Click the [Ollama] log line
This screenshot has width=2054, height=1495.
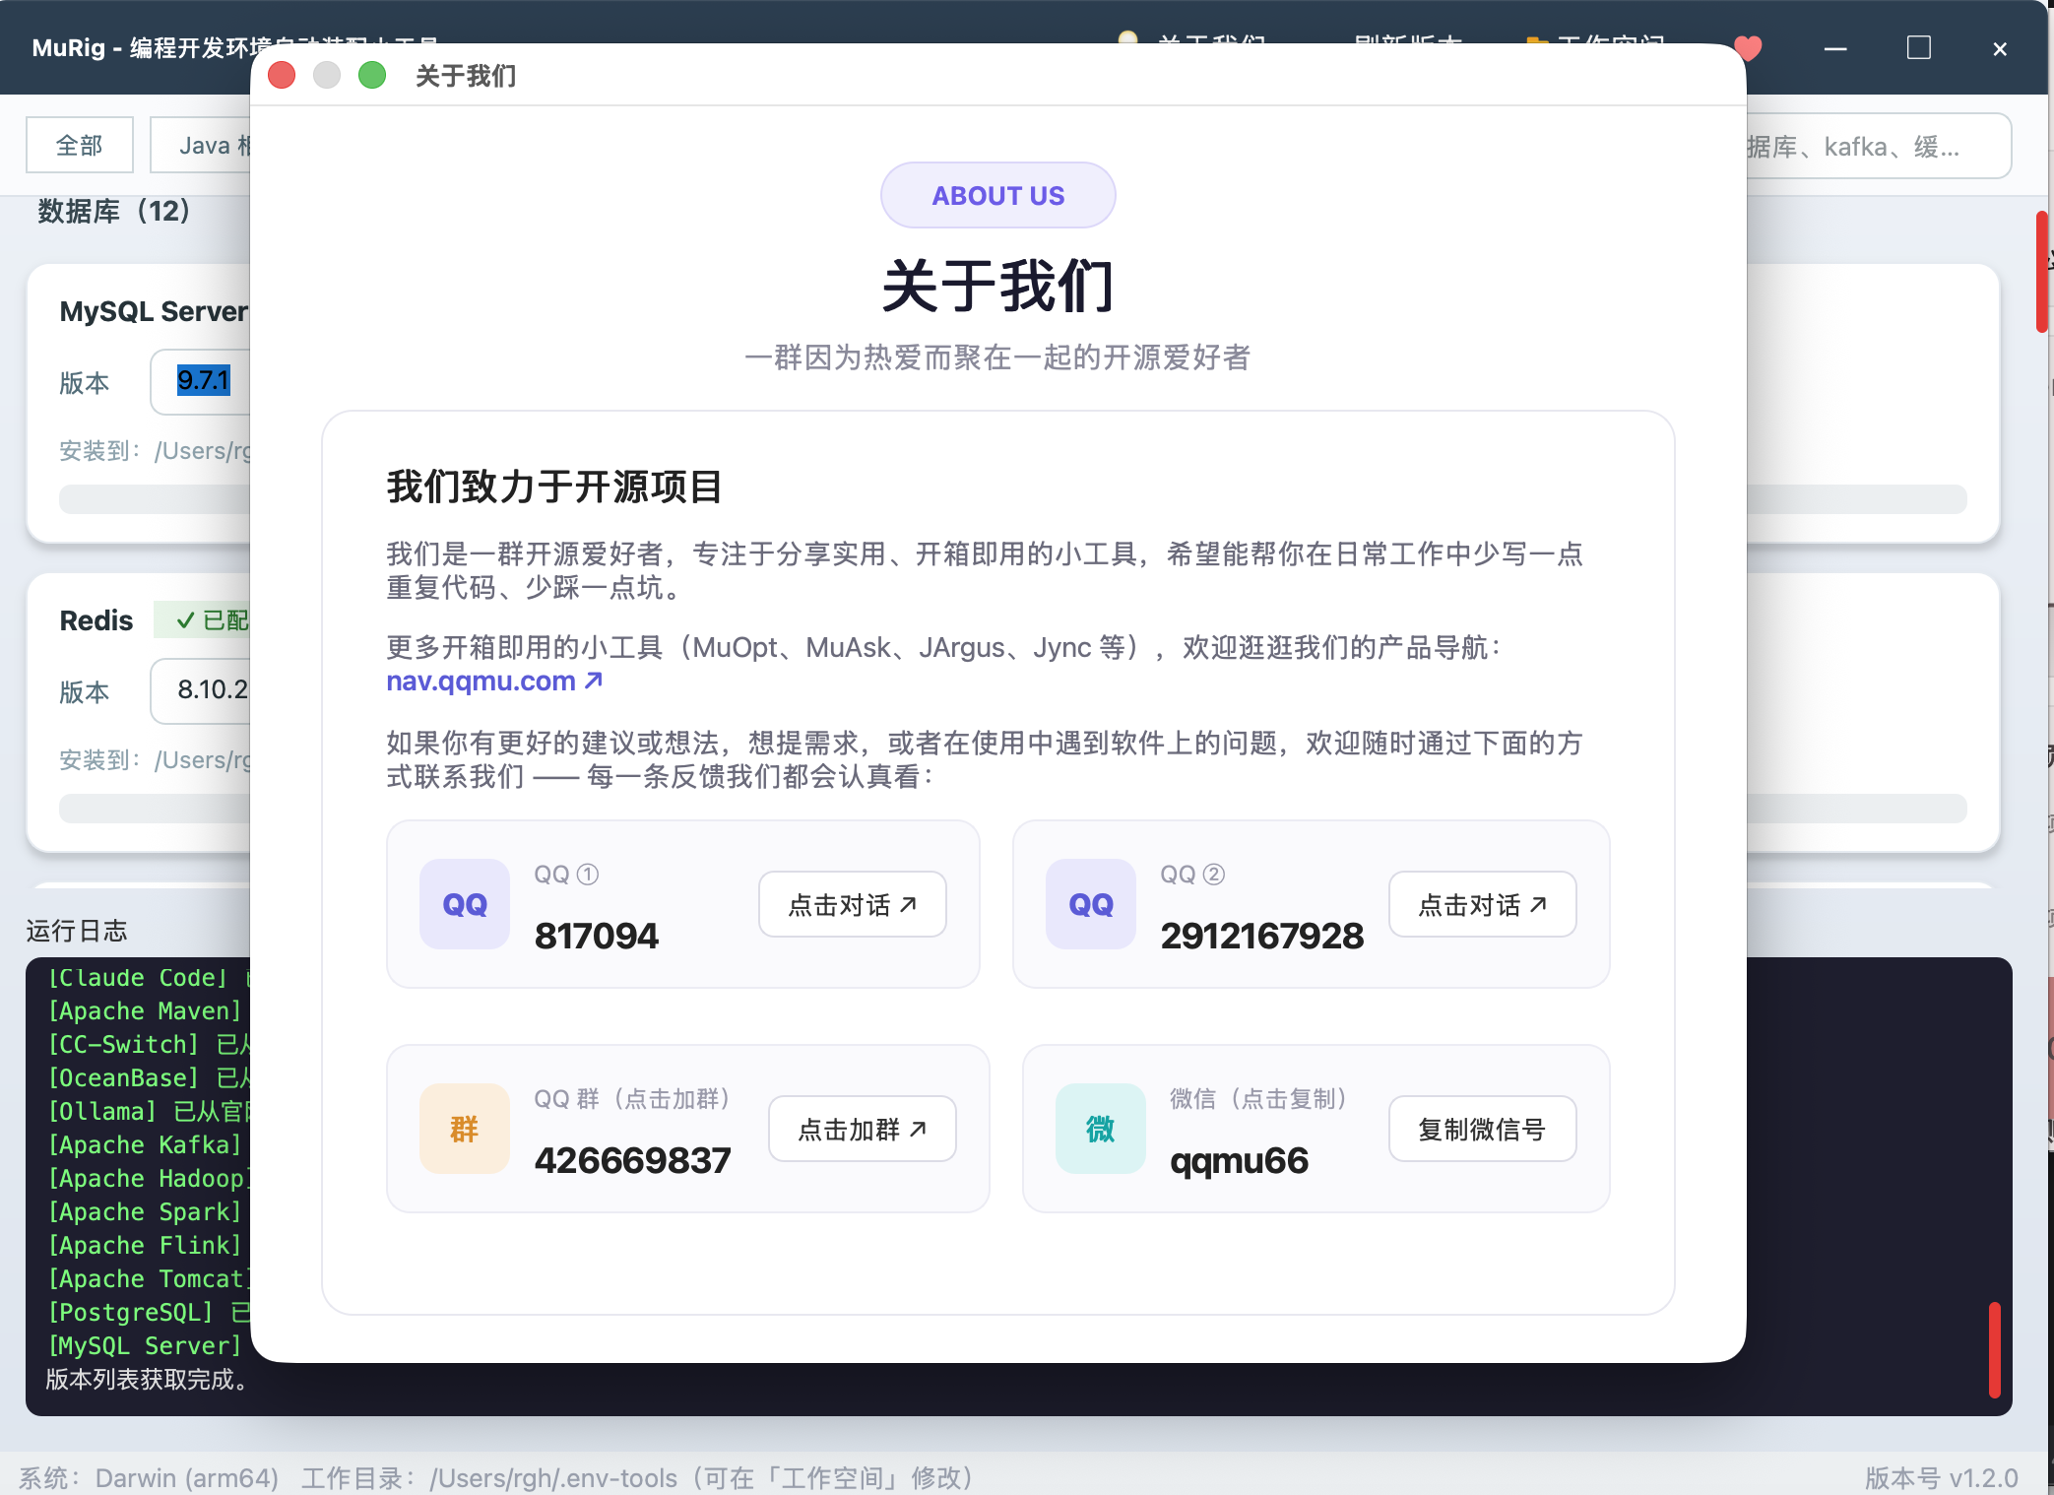coord(148,1111)
